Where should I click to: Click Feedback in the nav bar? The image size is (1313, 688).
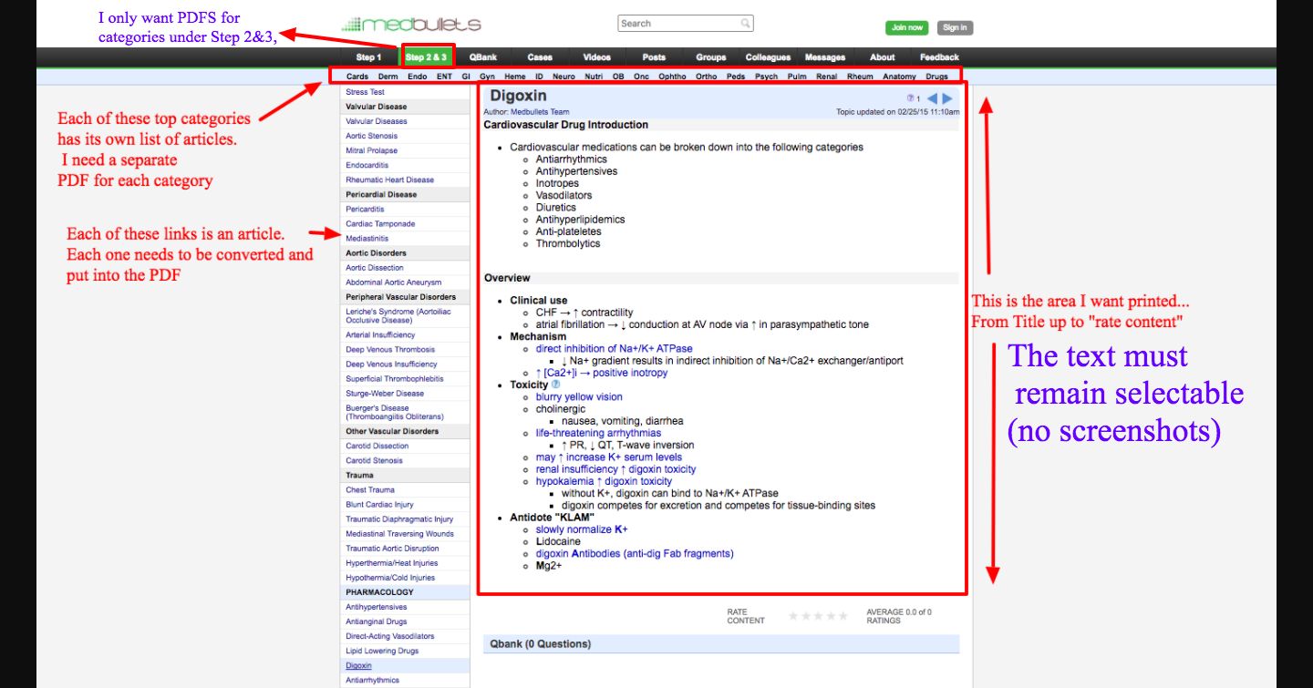[x=939, y=57]
